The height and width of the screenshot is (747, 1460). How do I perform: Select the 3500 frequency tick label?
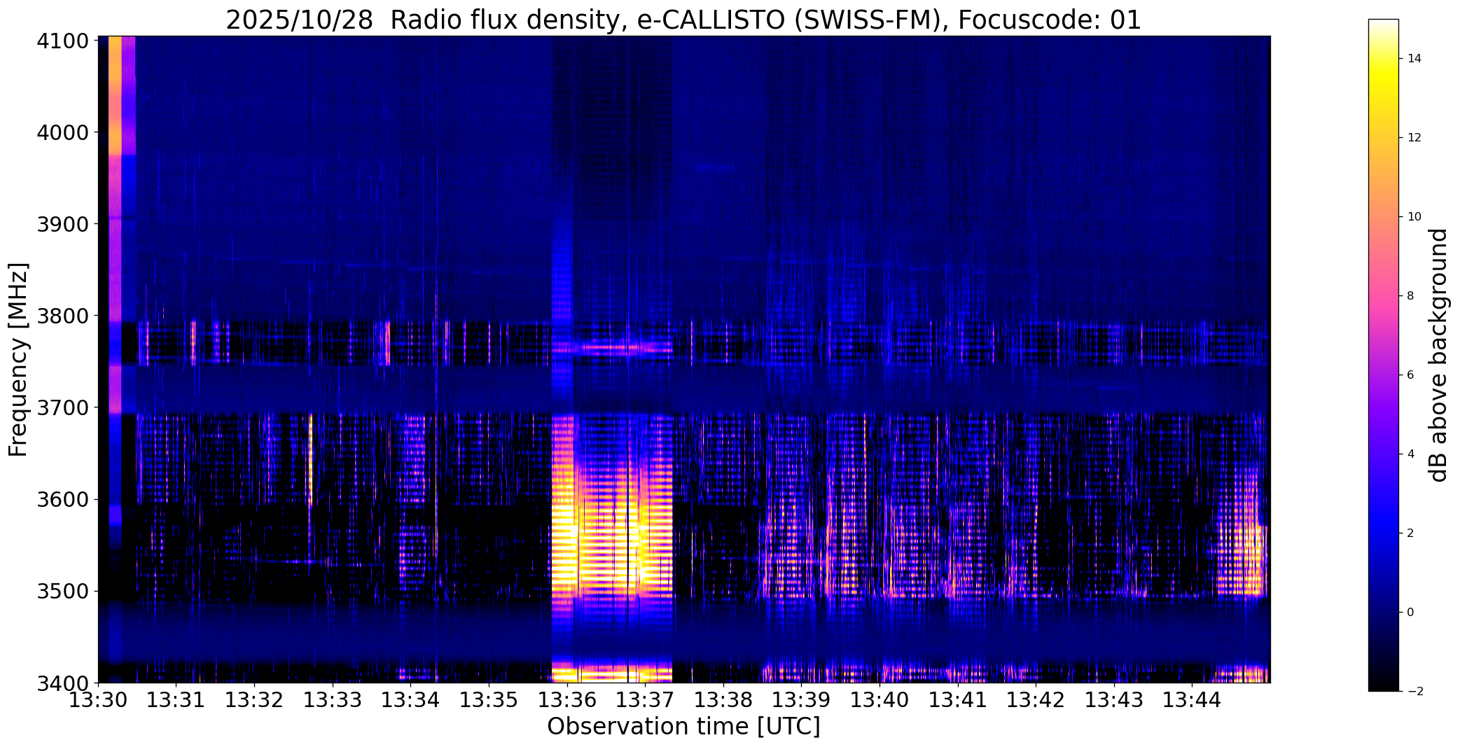62,592
